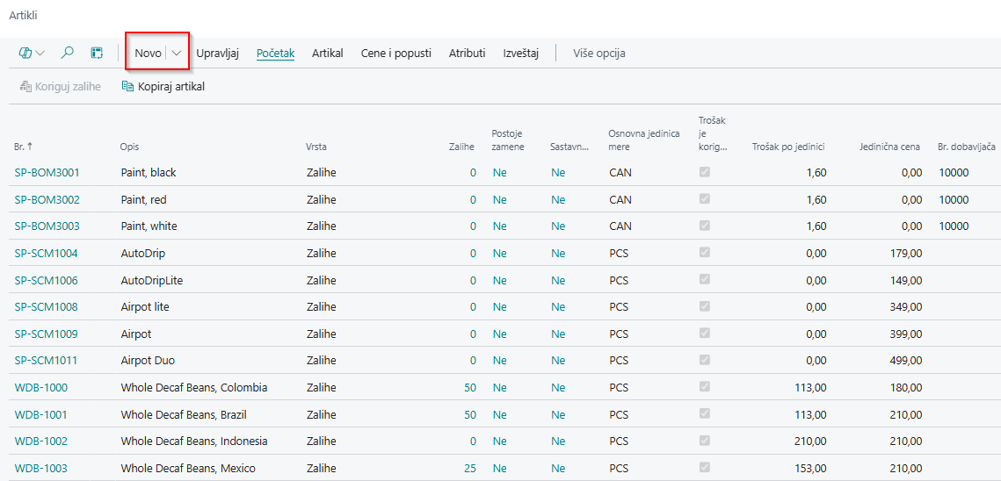Open the Atributi menu tab
This screenshot has height=481, width=1001.
[467, 53]
